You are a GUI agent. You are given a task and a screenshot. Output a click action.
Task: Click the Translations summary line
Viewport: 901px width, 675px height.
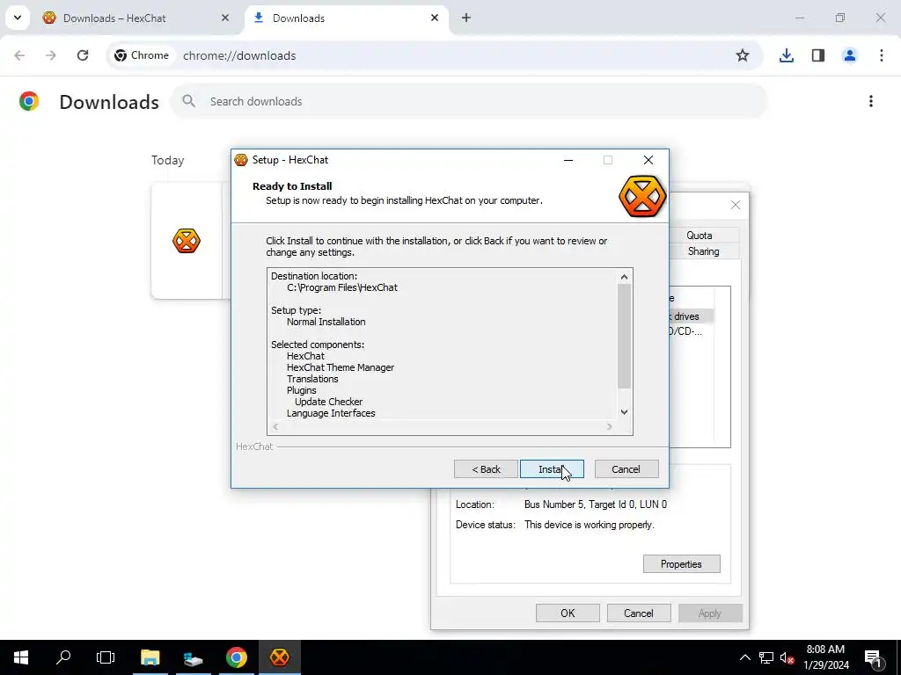(x=312, y=379)
